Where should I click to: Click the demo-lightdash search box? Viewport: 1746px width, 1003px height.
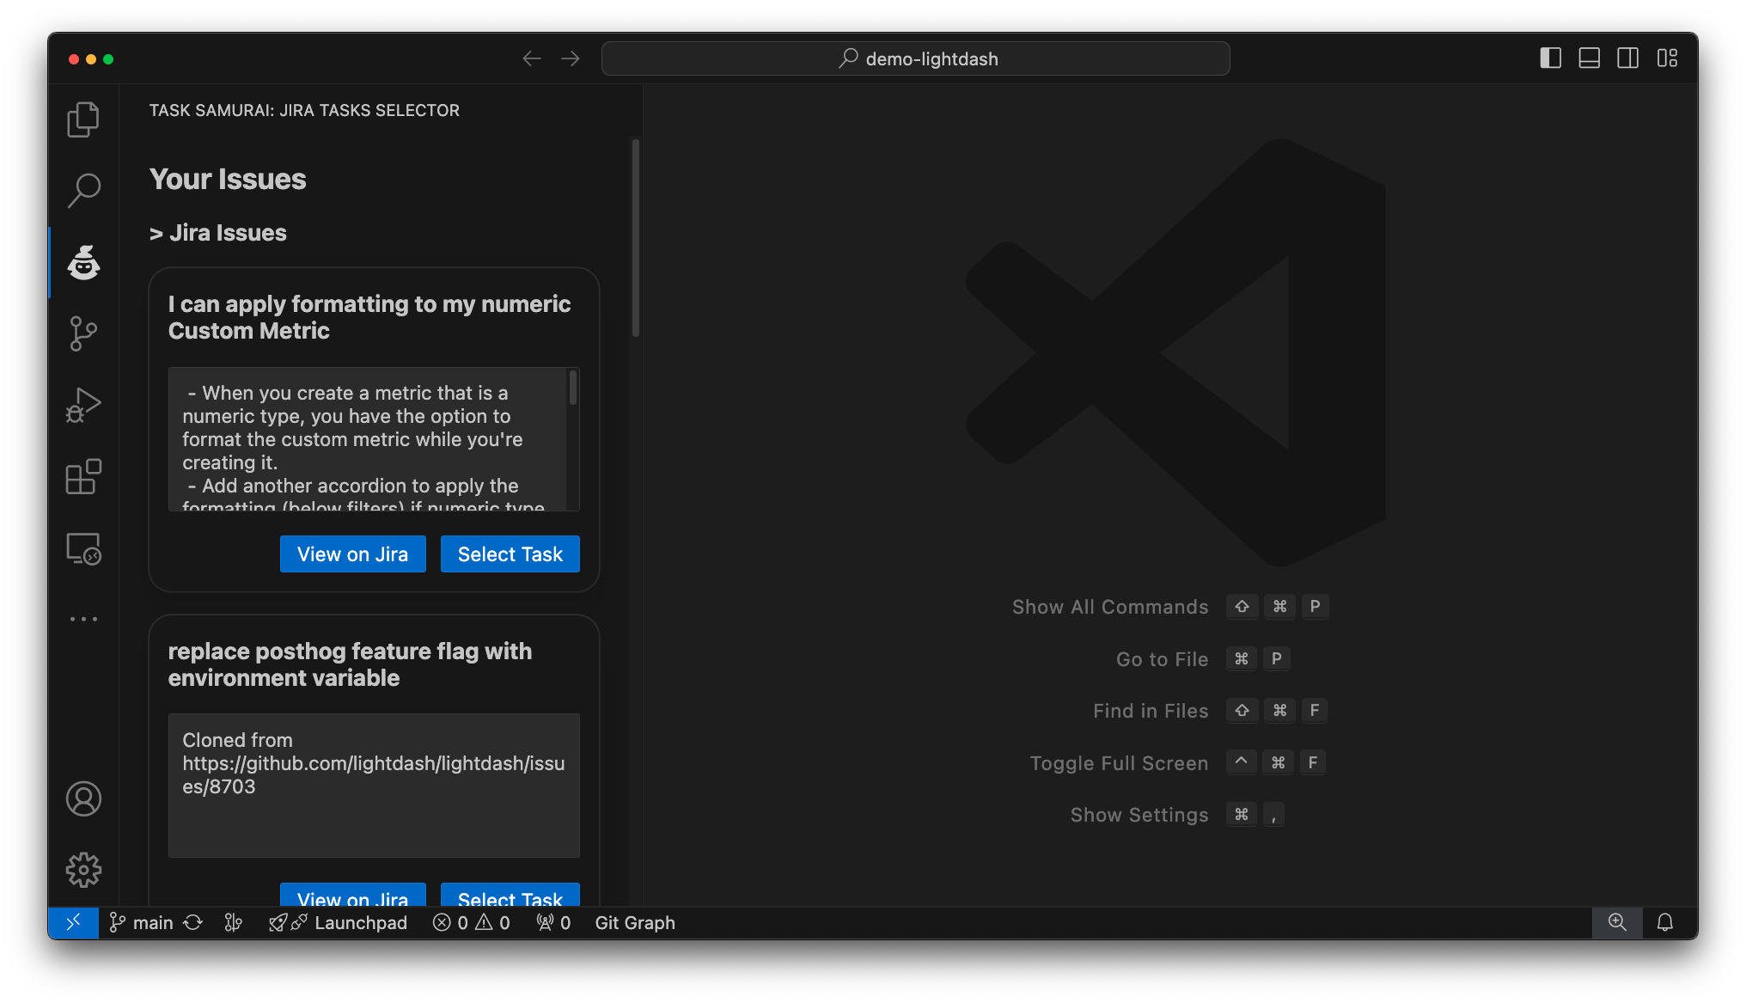pos(915,58)
